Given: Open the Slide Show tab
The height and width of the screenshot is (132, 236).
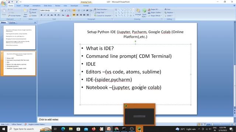Looking at the screenshot, I should click(48, 6).
